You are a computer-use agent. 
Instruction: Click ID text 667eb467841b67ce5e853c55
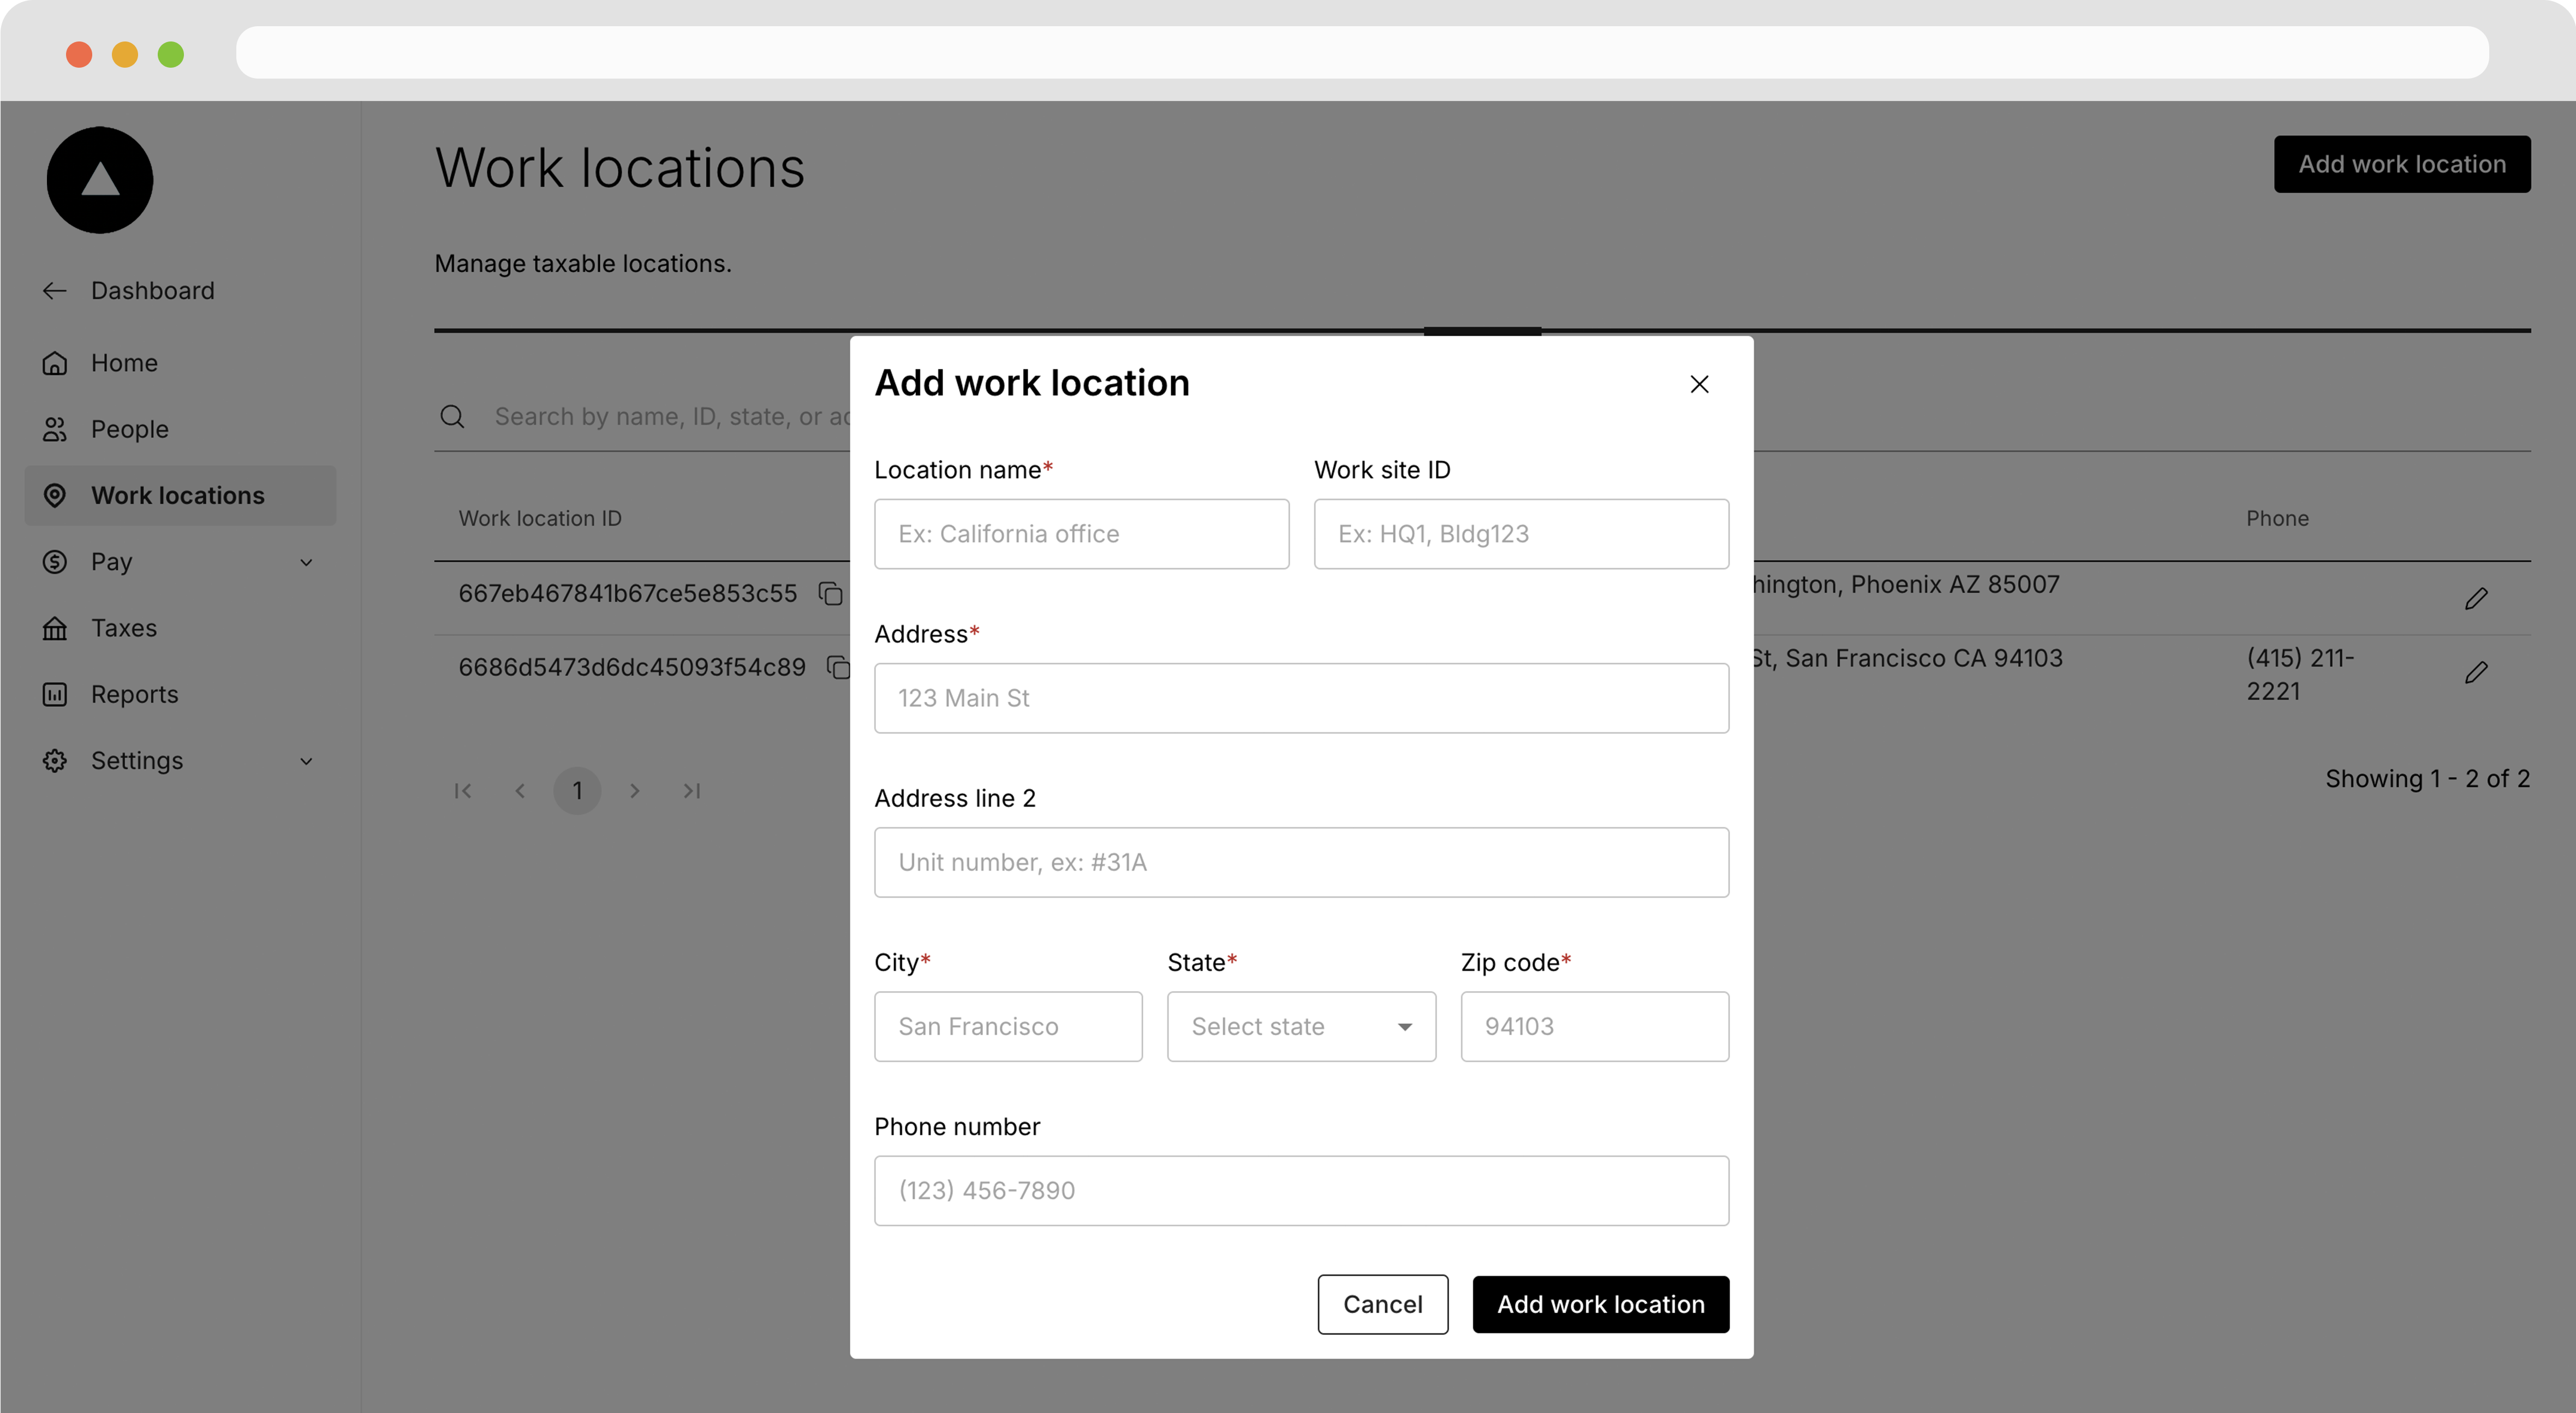627,593
